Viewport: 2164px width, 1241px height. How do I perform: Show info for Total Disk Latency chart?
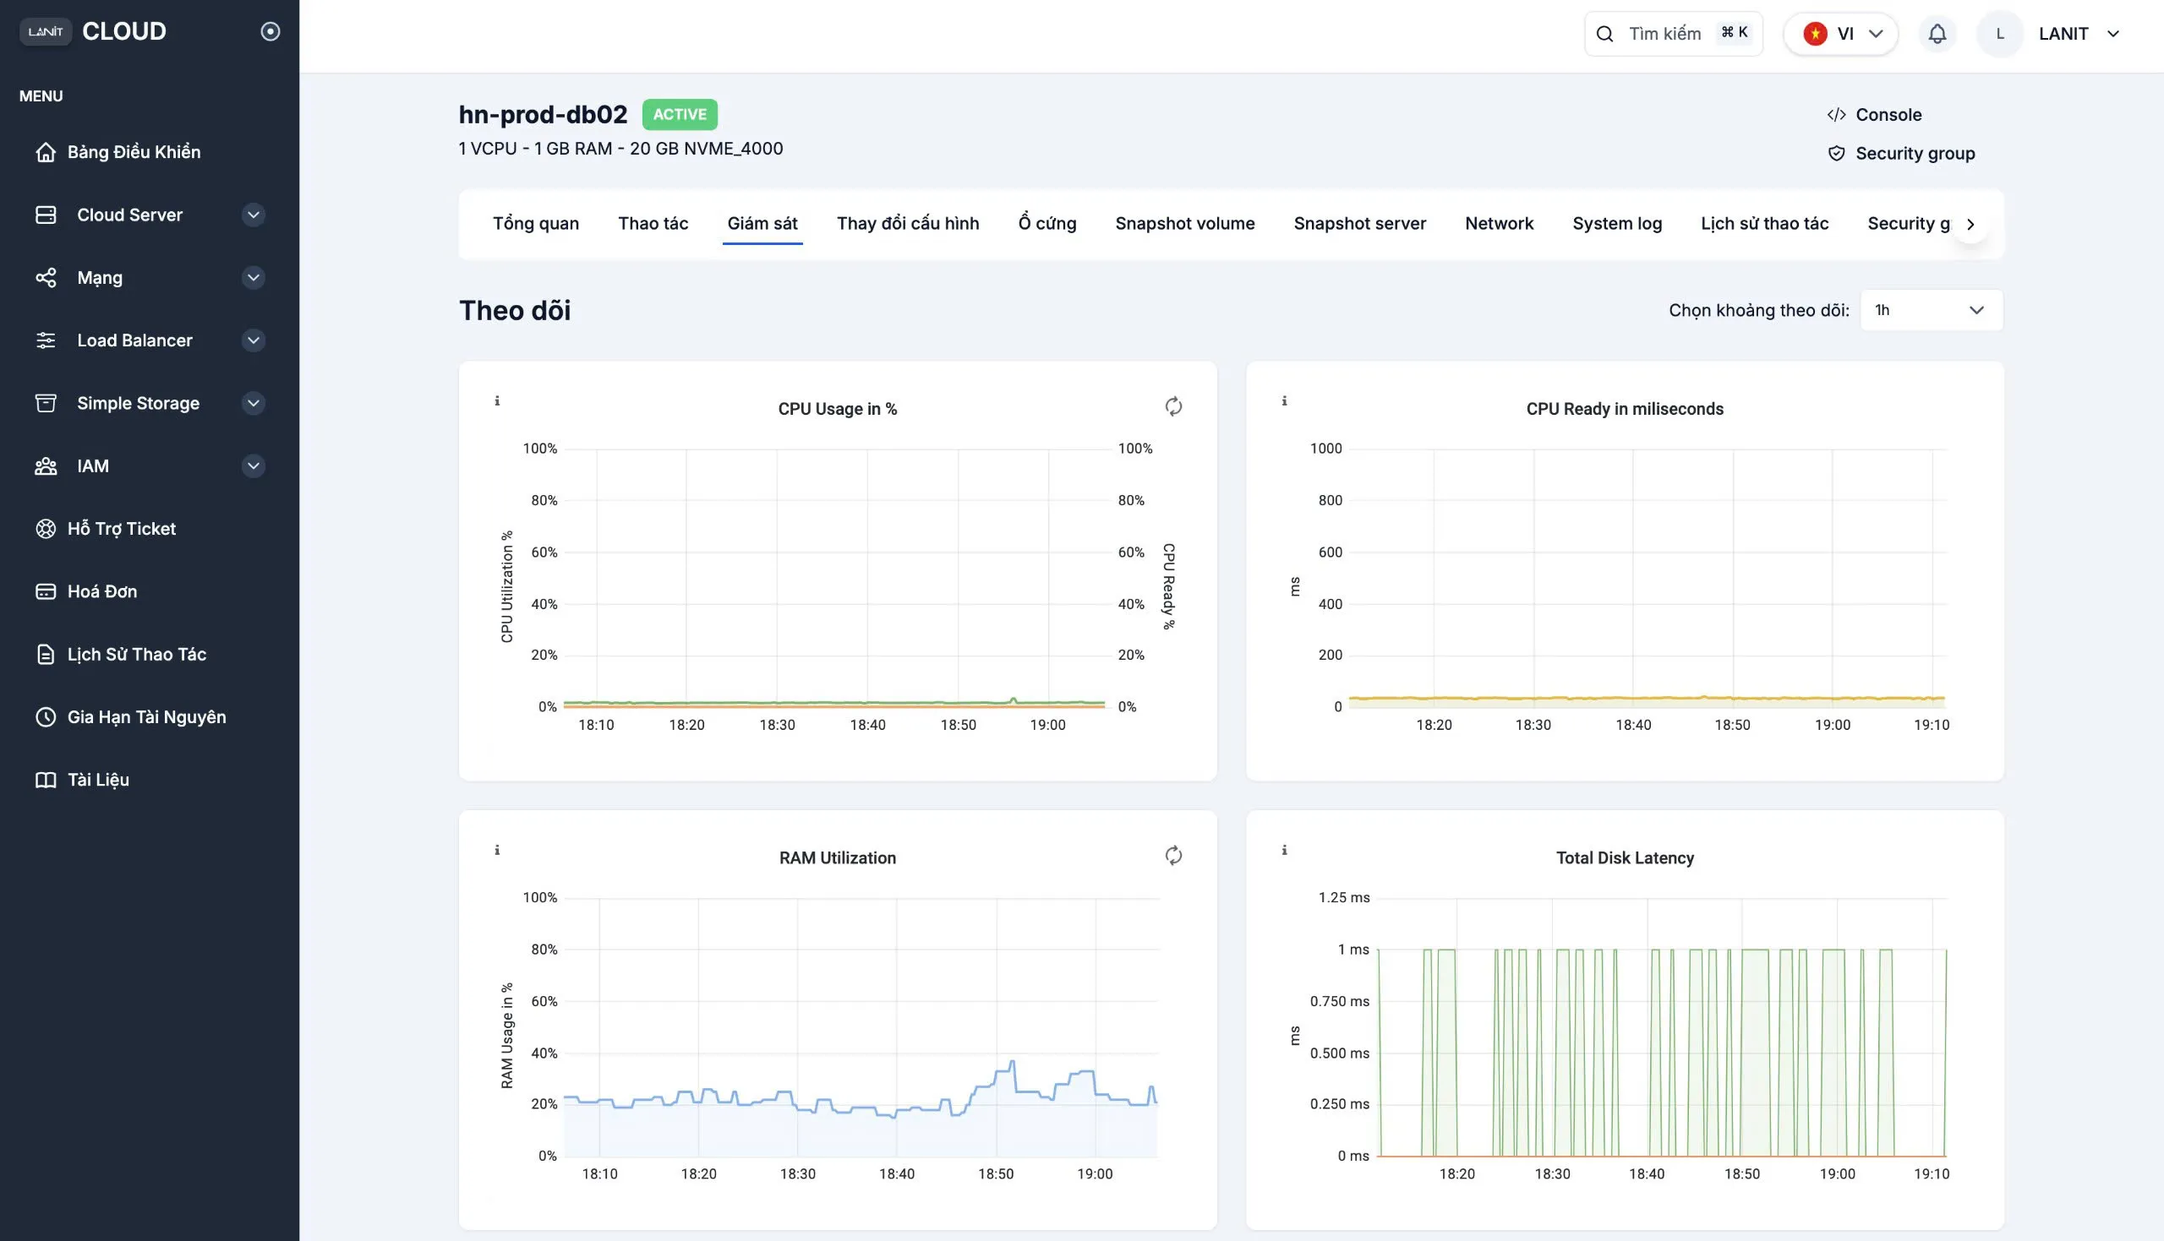1284,850
